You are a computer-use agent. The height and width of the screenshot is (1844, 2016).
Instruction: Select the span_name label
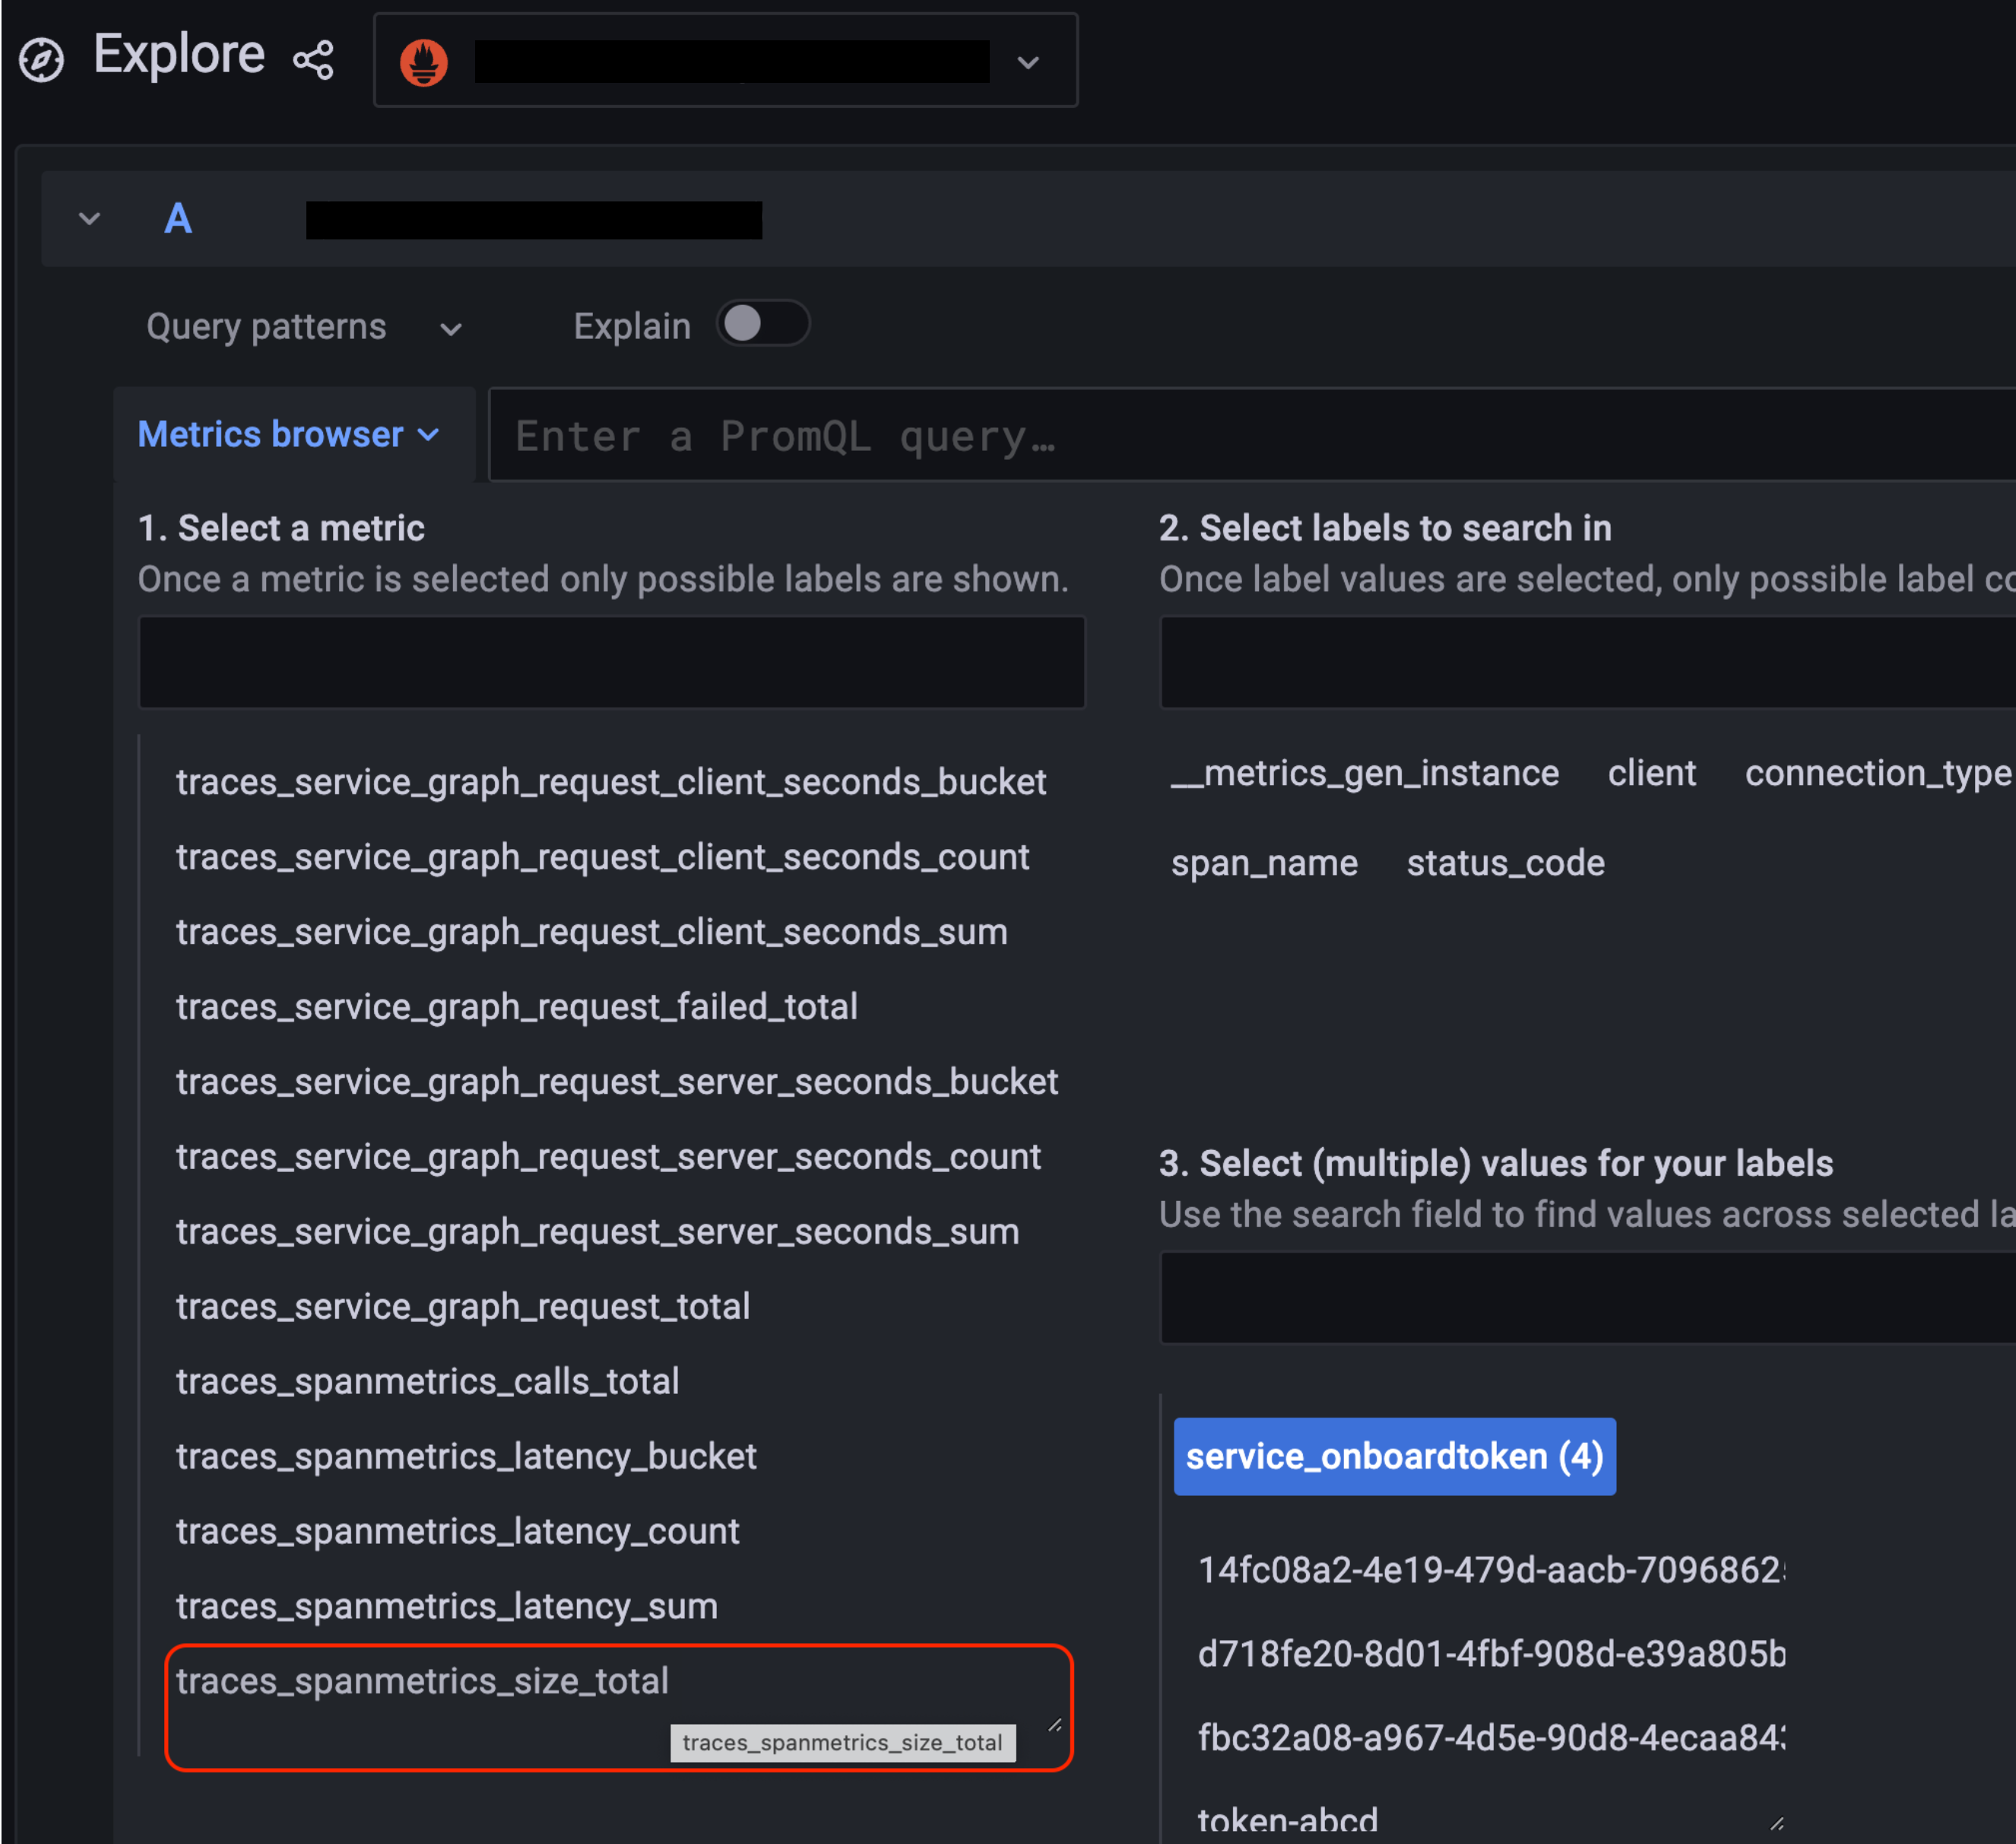tap(1263, 862)
